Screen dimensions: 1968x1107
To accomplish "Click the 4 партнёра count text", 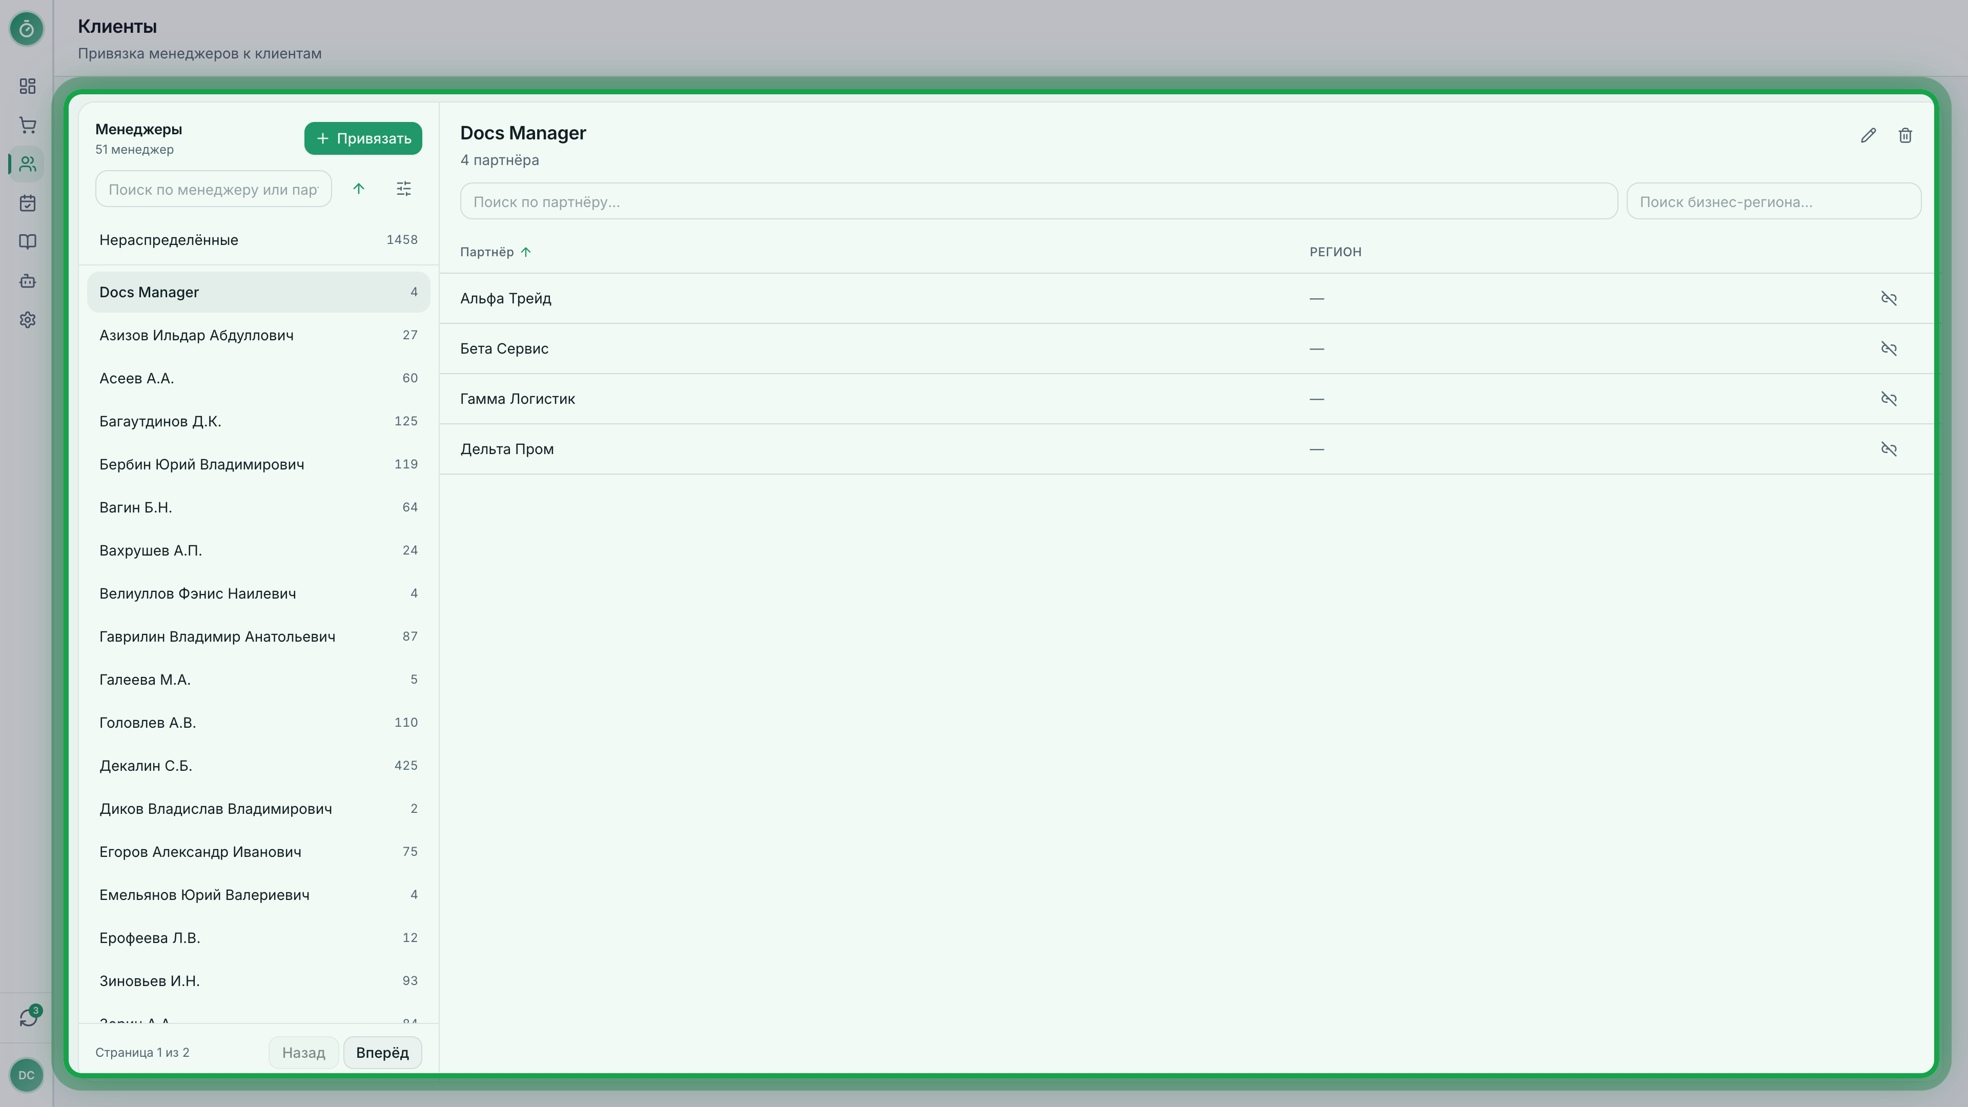I will click(x=500, y=160).
